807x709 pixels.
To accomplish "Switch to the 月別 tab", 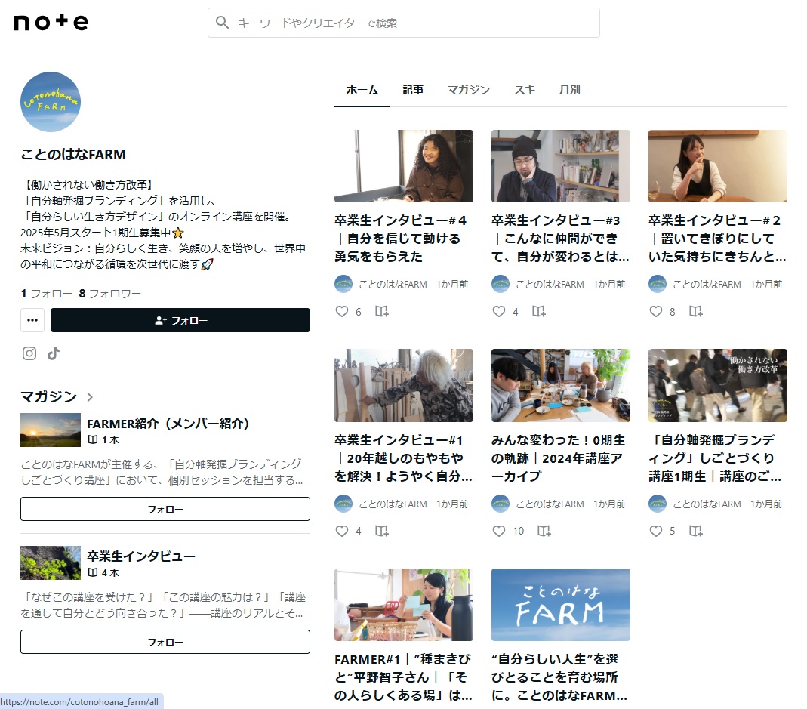I will tap(570, 90).
